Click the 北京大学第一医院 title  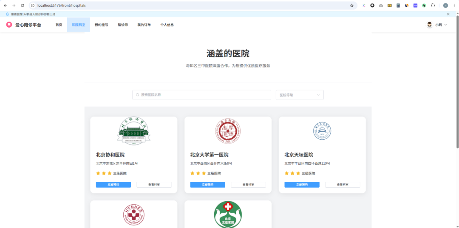pos(209,155)
